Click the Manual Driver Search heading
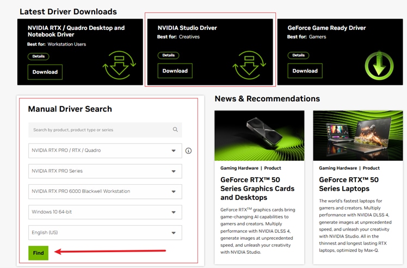Screen dimensions: 407x268 [70, 109]
